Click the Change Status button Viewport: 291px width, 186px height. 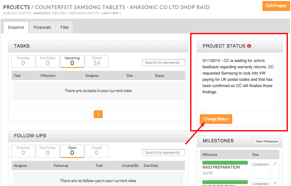point(216,119)
